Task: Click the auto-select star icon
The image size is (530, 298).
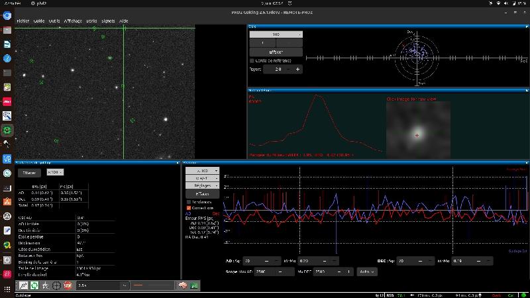Action: pyautogui.click(x=45, y=285)
